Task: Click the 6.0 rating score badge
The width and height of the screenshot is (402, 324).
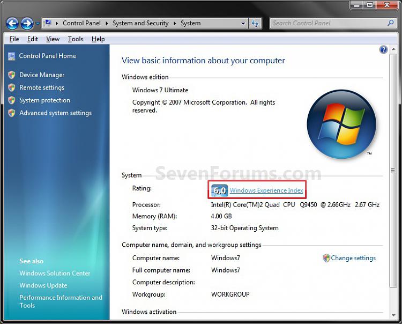Action: pos(220,190)
